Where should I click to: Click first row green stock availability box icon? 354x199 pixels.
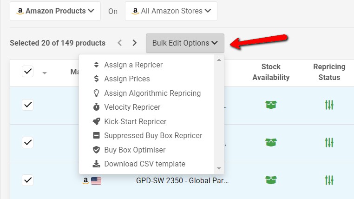tap(271, 105)
